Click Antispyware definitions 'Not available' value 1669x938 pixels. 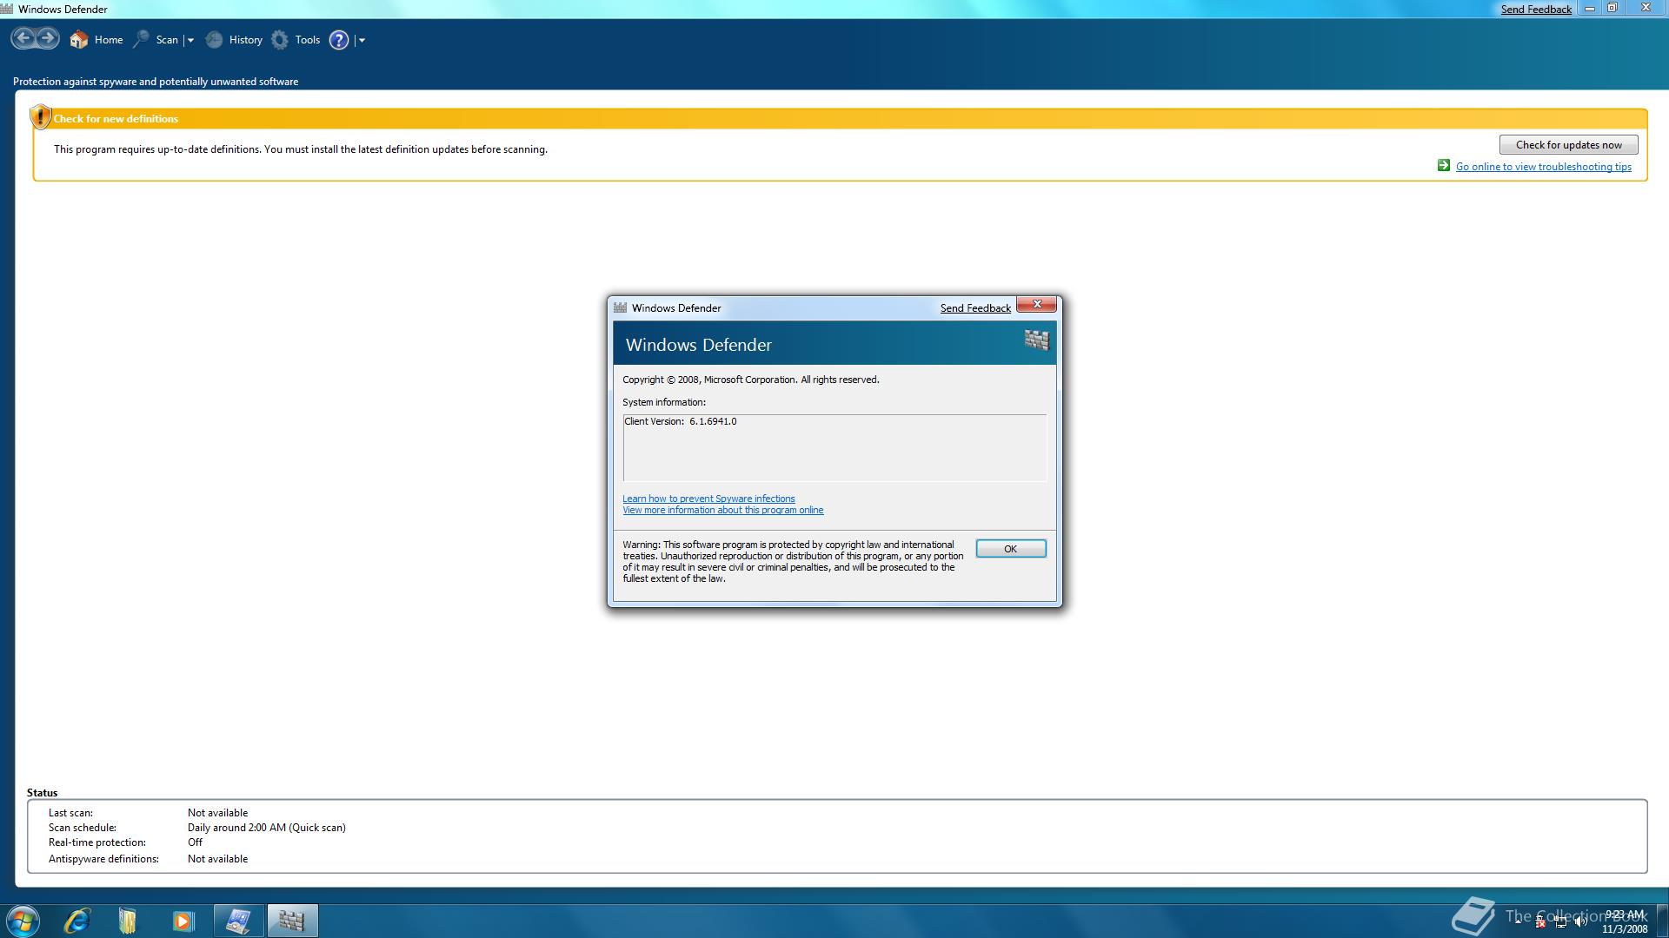[x=217, y=859]
